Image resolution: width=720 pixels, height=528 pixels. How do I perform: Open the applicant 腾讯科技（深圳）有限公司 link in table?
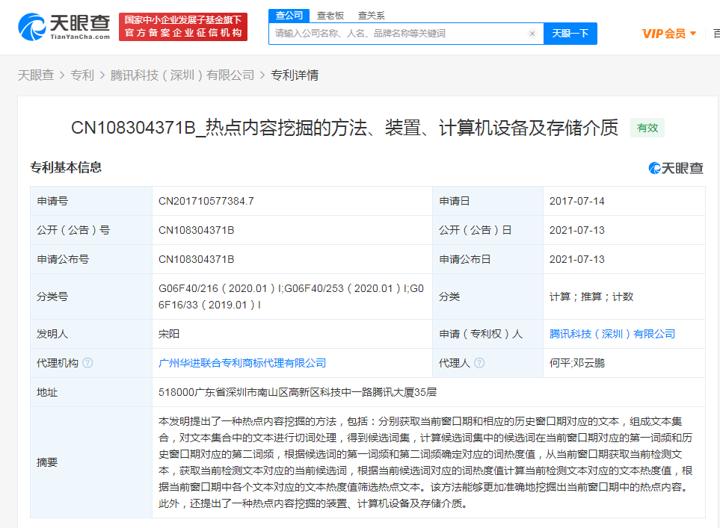tap(612, 334)
